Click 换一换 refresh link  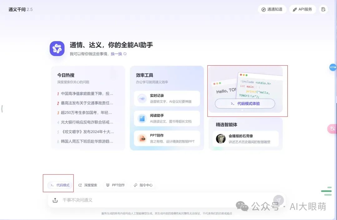[119, 54]
